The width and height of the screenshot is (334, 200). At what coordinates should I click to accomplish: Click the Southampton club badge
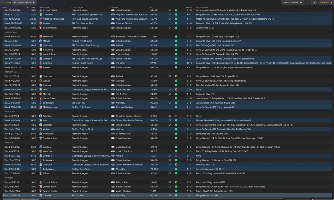[x=40, y=138]
